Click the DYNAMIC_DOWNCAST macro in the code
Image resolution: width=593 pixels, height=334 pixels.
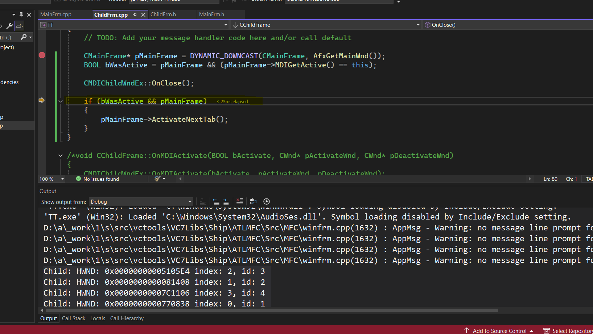coord(224,56)
